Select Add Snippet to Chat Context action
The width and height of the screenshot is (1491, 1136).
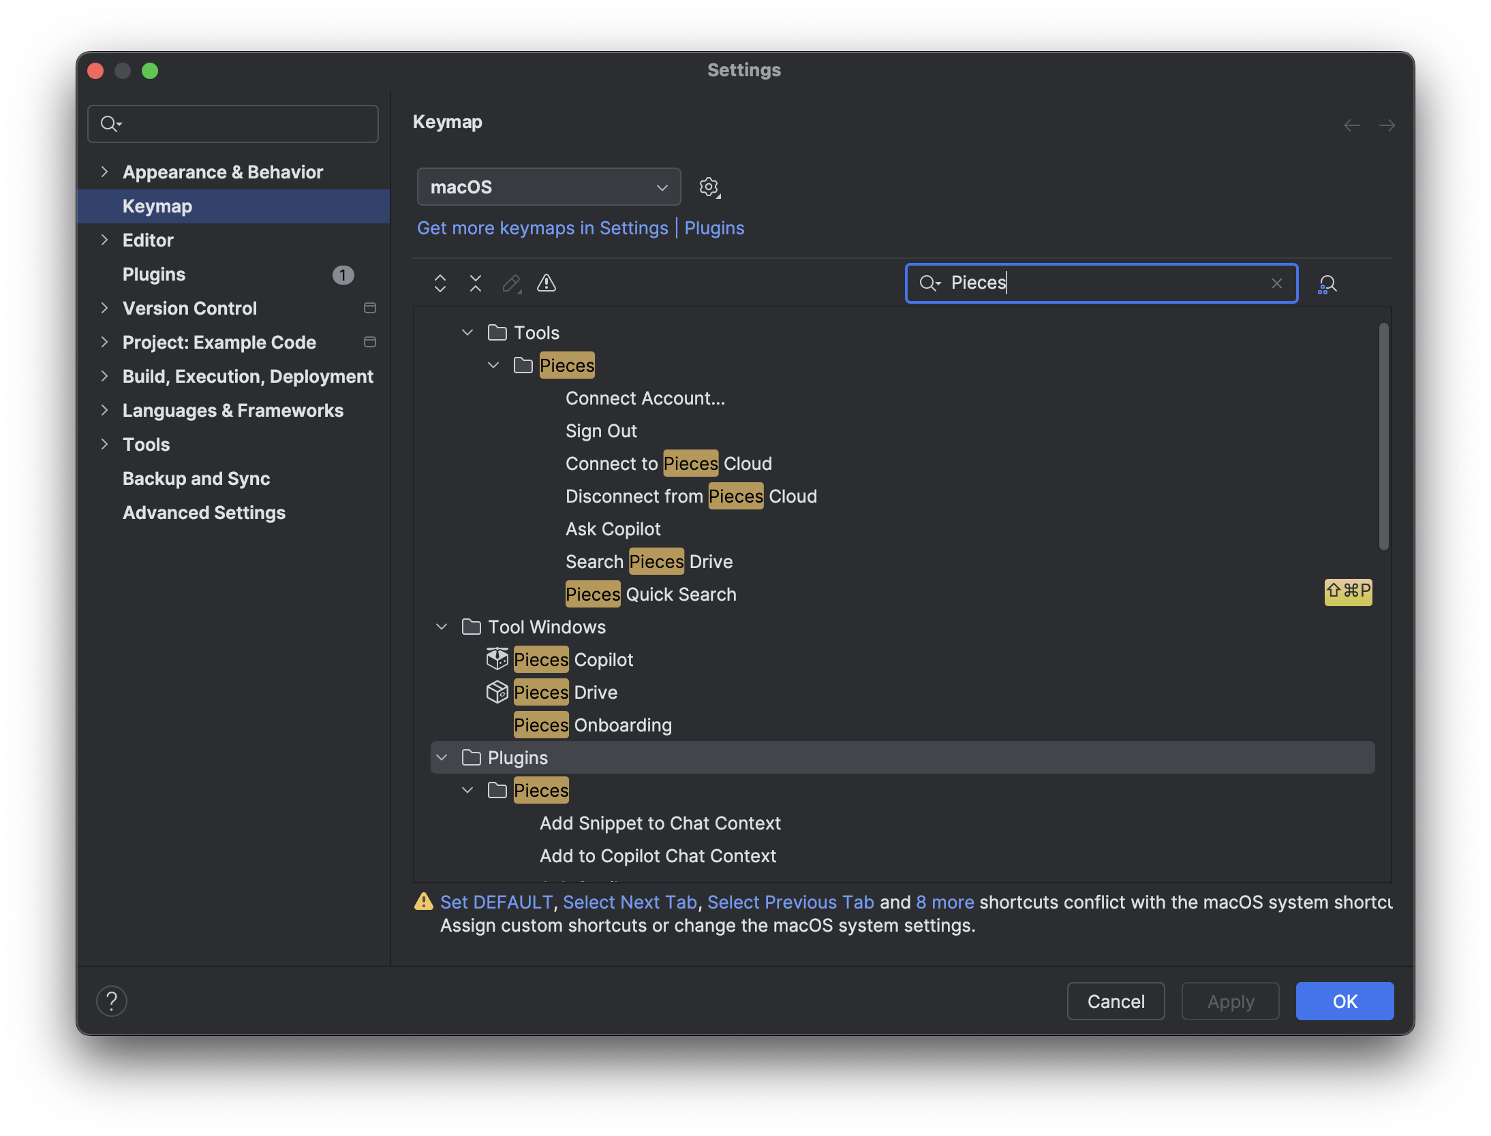point(660,823)
